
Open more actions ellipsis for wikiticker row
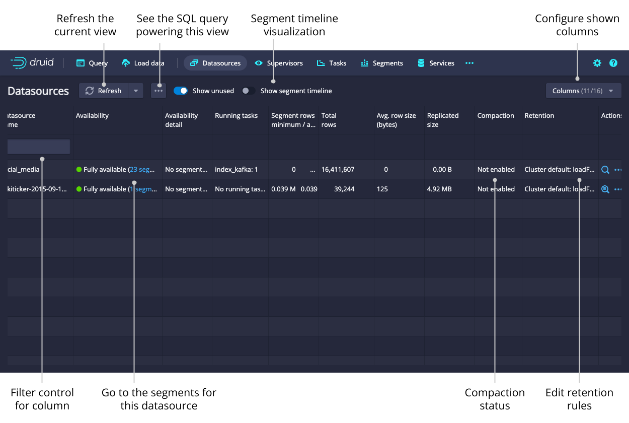(x=618, y=189)
